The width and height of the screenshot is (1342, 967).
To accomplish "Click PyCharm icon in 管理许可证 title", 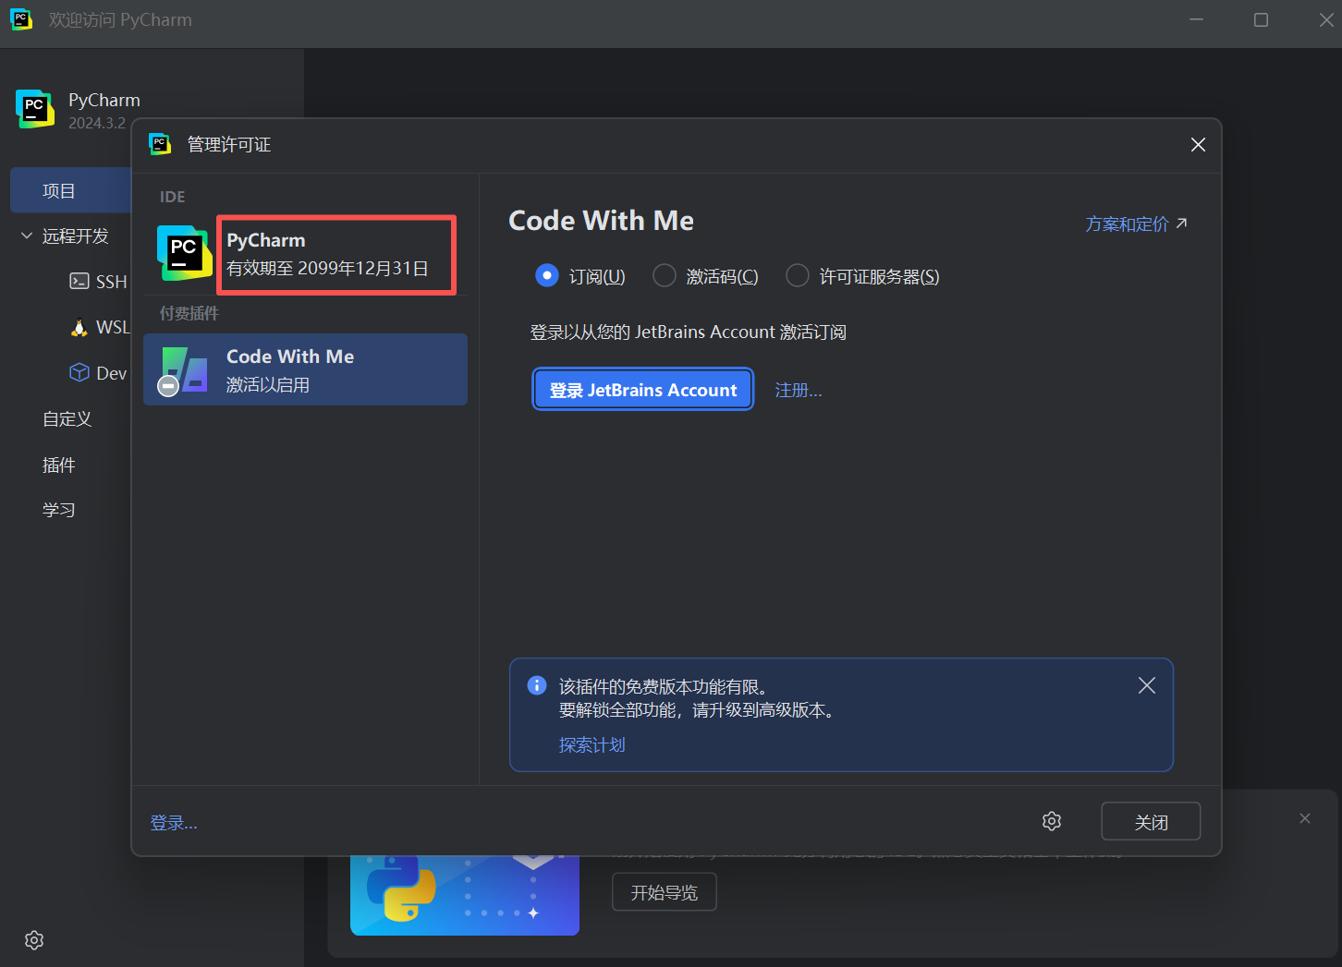I will (x=161, y=144).
